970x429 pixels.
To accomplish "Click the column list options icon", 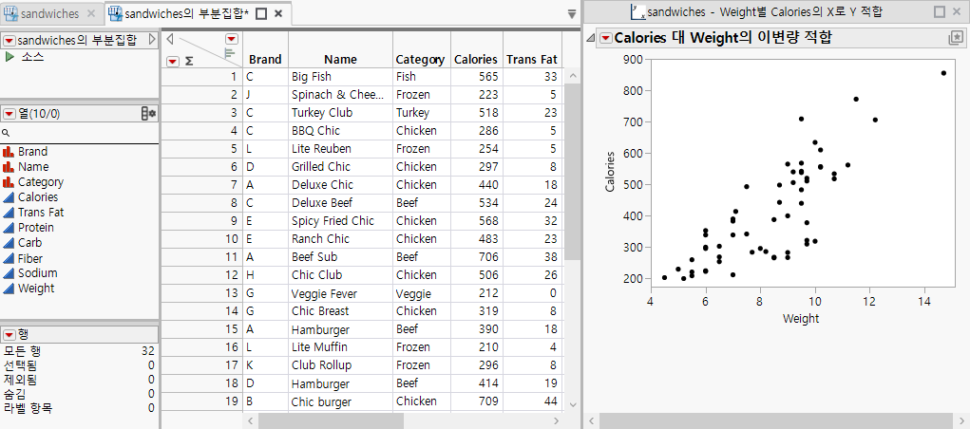I will pos(148,114).
